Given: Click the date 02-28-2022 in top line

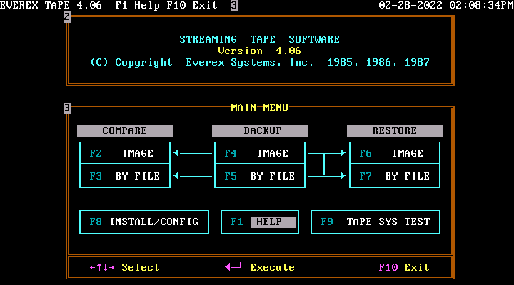Looking at the screenshot, I should coord(410,5).
